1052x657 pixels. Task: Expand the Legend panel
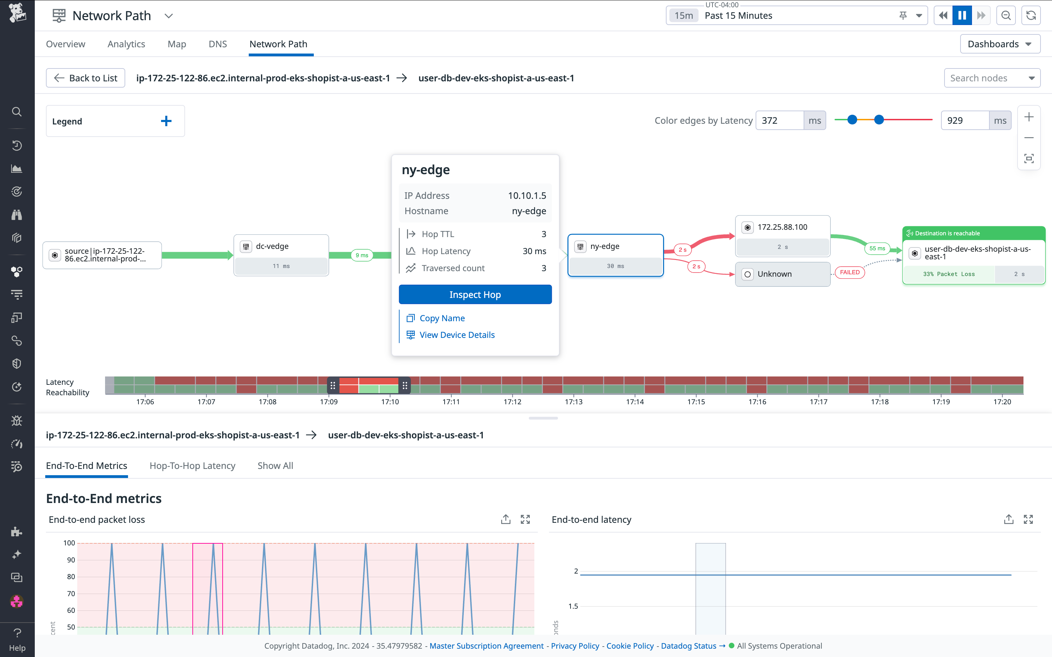(166, 121)
